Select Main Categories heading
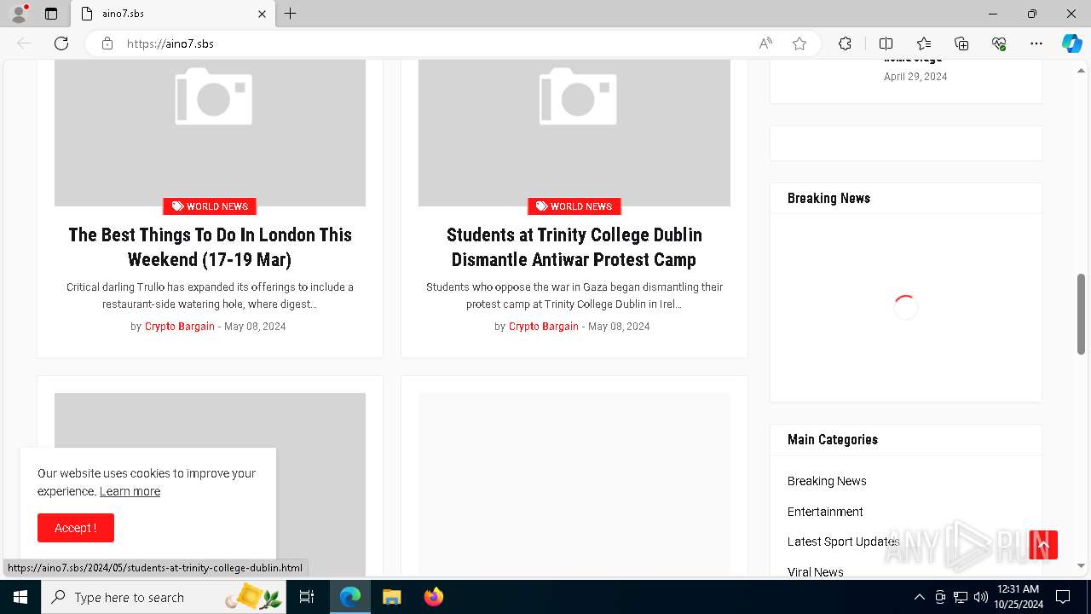The height and width of the screenshot is (614, 1091). (x=833, y=440)
